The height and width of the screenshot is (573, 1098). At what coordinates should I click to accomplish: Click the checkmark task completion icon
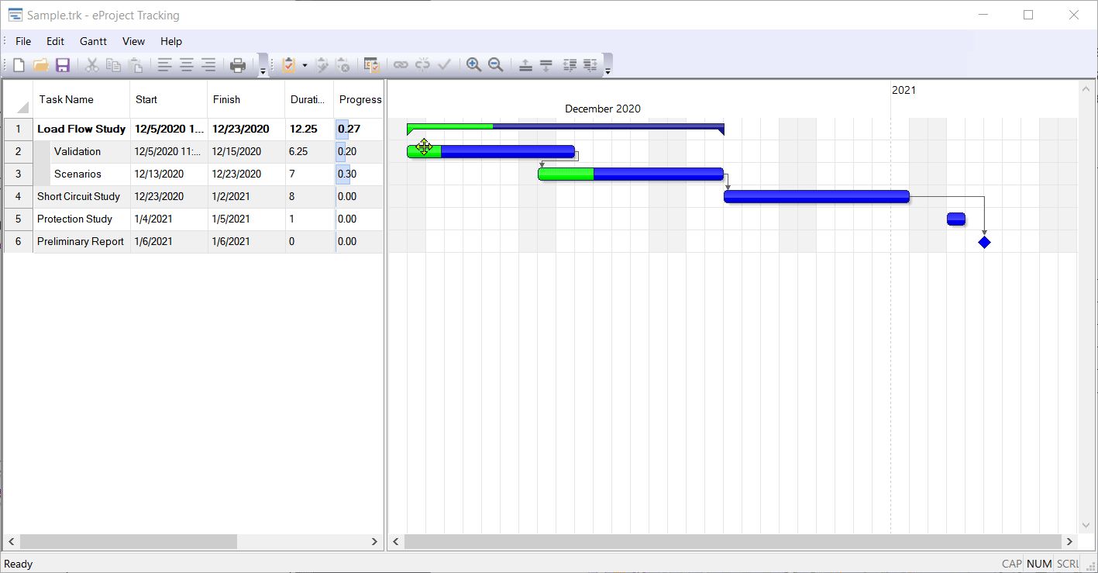tap(444, 65)
